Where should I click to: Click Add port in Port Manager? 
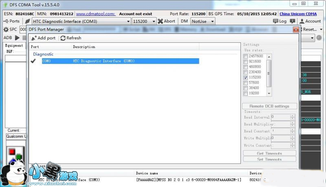(x=44, y=38)
